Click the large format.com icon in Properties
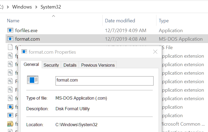 (33, 80)
